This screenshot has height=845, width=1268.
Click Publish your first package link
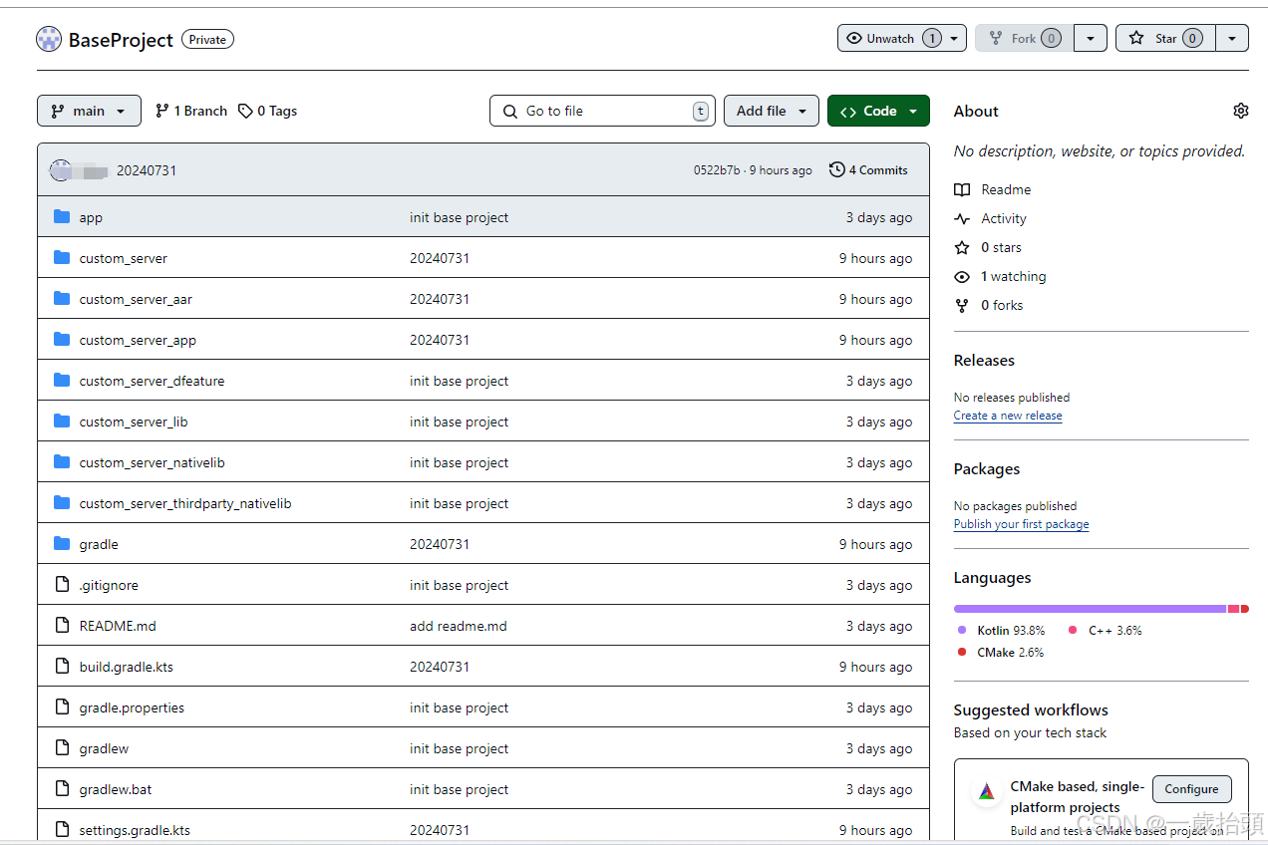click(1021, 524)
